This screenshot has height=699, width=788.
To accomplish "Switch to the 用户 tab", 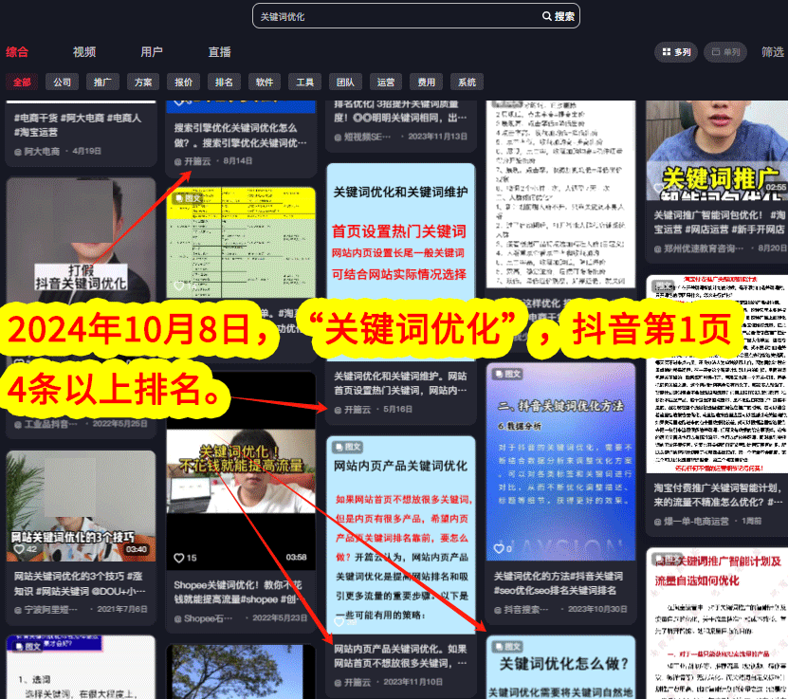I will [152, 52].
